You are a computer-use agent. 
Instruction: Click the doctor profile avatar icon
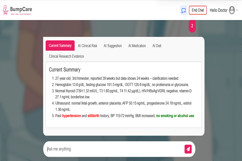pyautogui.click(x=232, y=10)
